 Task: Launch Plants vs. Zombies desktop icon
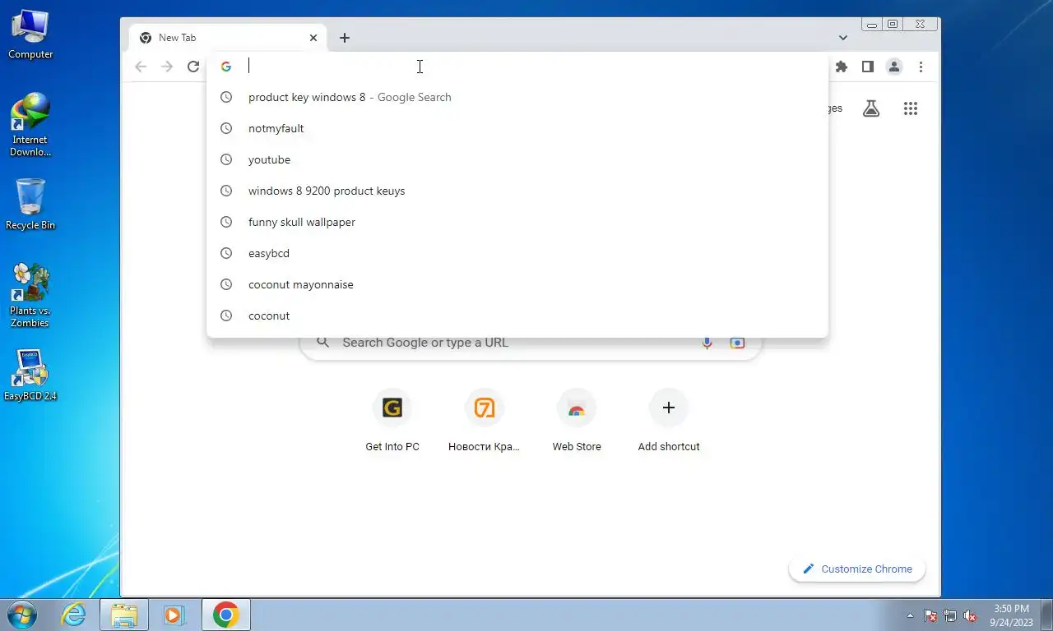pyautogui.click(x=30, y=296)
